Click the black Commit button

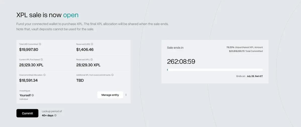[x=27, y=113]
